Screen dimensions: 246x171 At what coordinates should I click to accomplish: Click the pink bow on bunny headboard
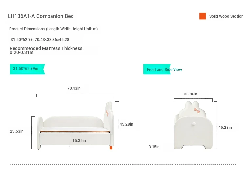pyautogui.click(x=197, y=110)
